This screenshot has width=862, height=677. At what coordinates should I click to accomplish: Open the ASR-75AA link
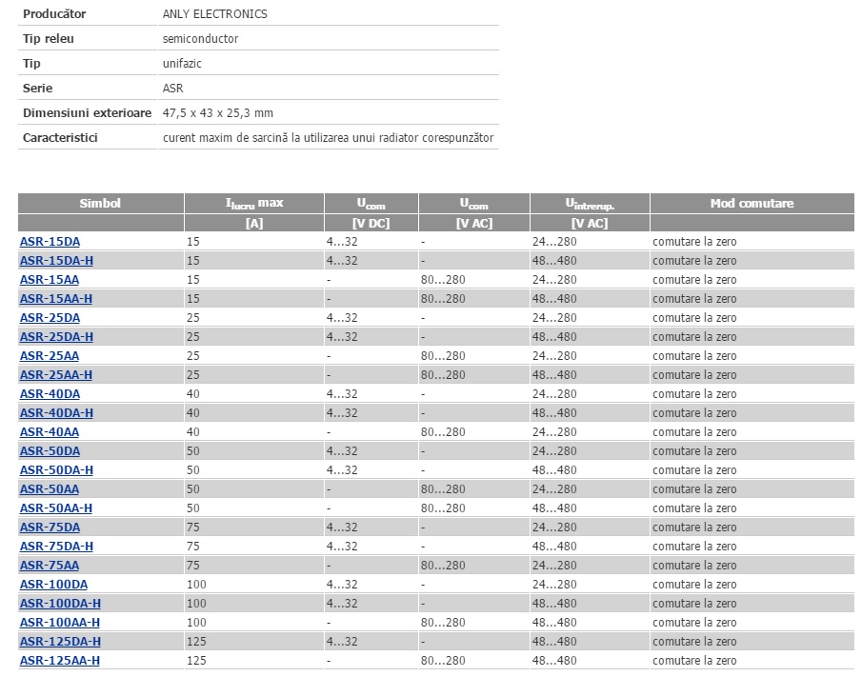tap(50, 566)
